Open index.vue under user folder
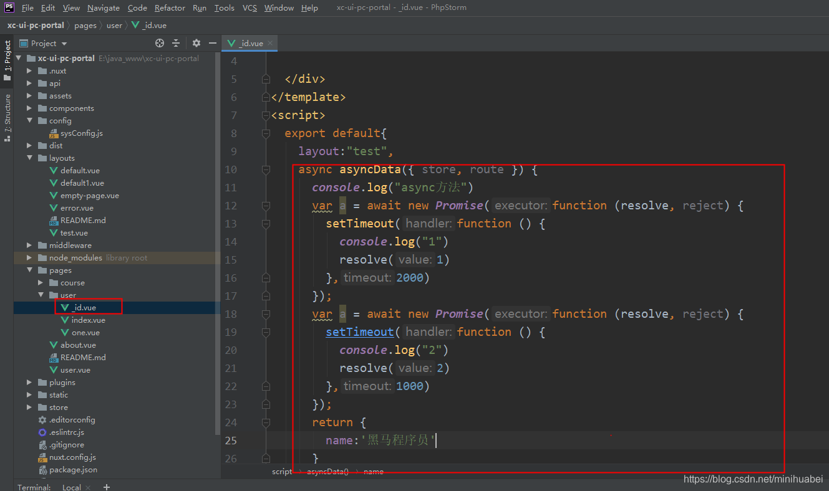Screen dimensions: 829x491 [88, 320]
